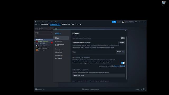Click the plus icon for Add a game
169x95 pixels.
pyautogui.click(x=36, y=89)
